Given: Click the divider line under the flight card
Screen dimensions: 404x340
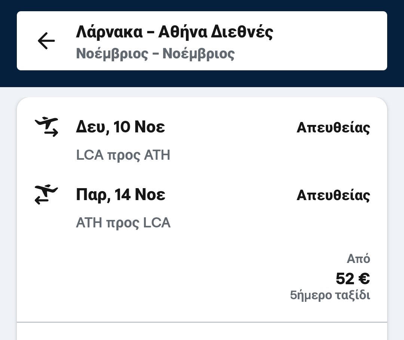Looking at the screenshot, I should click(x=202, y=322).
